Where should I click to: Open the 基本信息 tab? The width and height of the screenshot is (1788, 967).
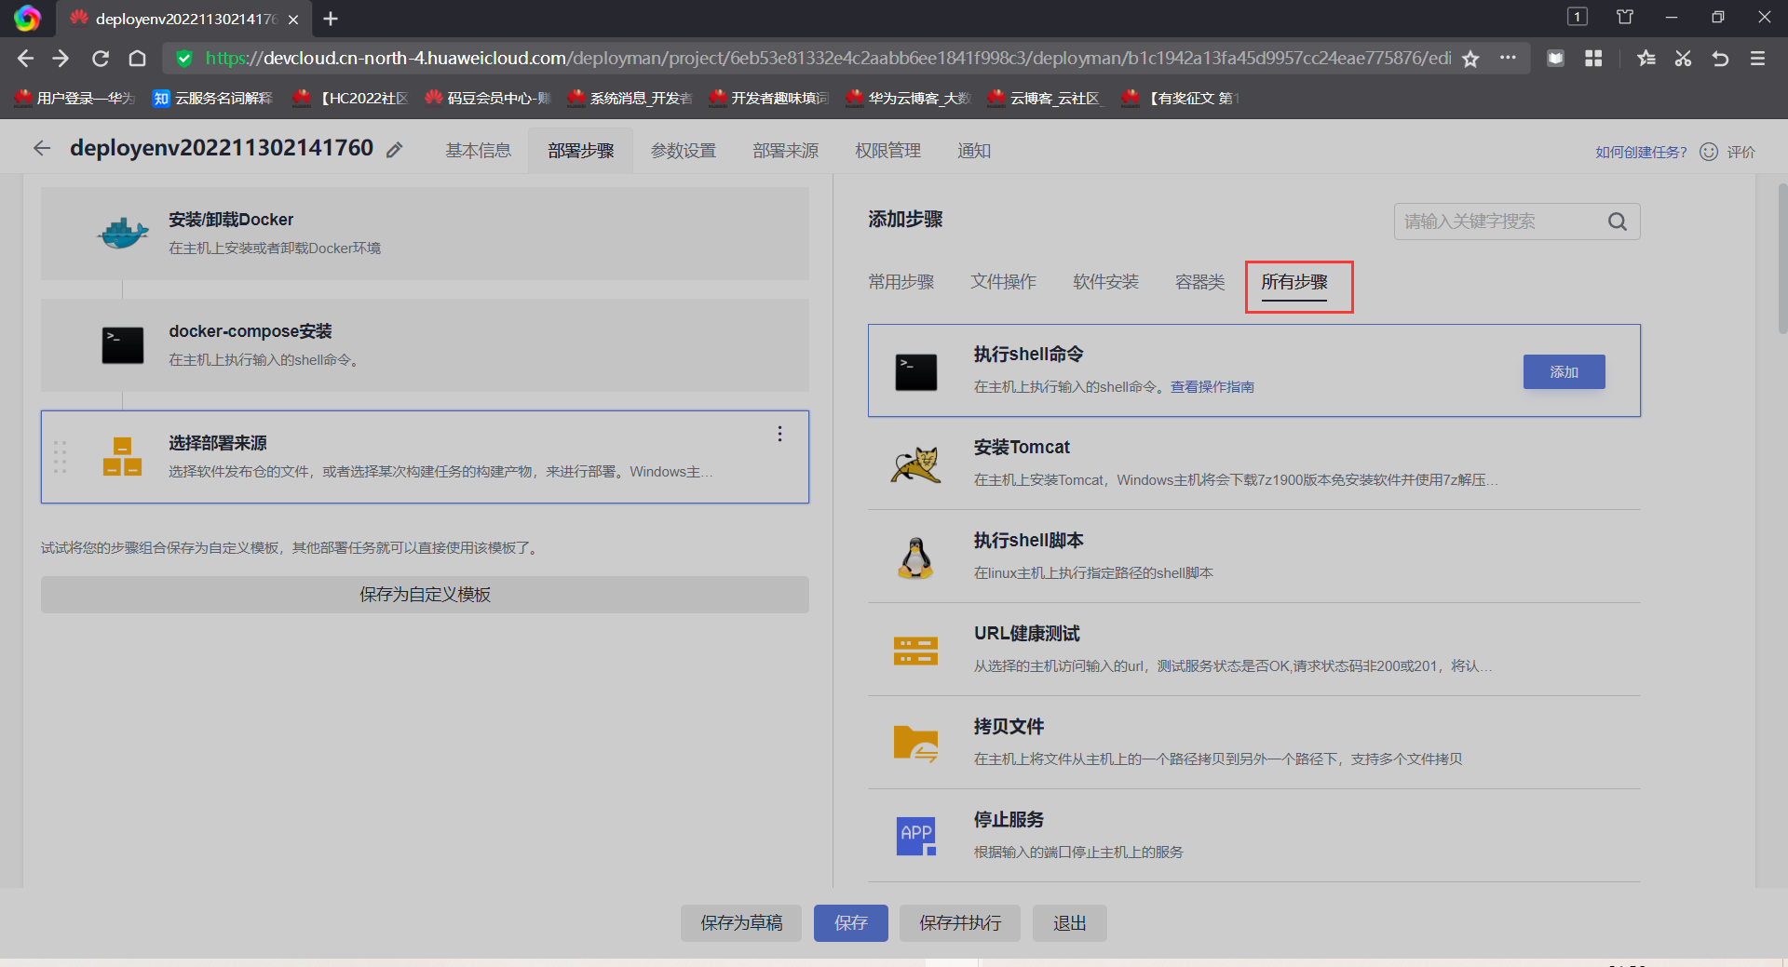479,151
